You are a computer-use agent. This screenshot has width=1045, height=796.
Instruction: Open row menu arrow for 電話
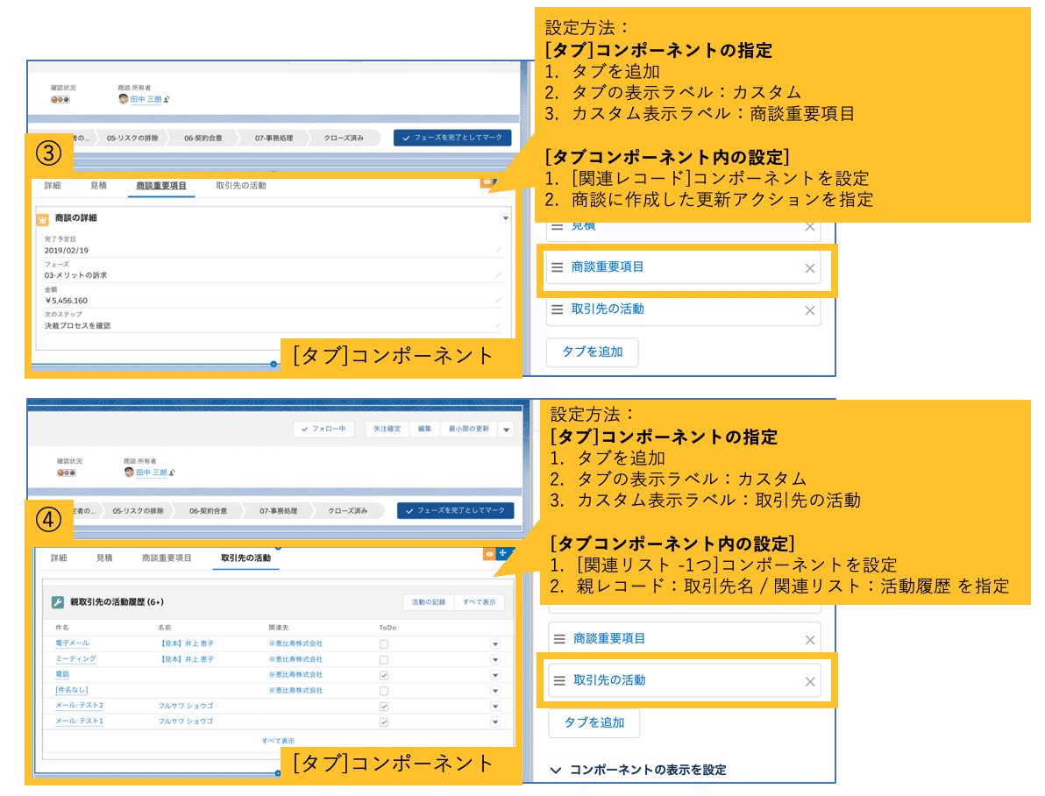point(495,675)
